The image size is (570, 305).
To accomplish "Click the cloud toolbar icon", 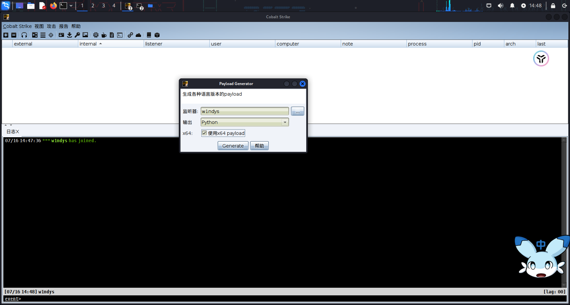I will point(138,35).
